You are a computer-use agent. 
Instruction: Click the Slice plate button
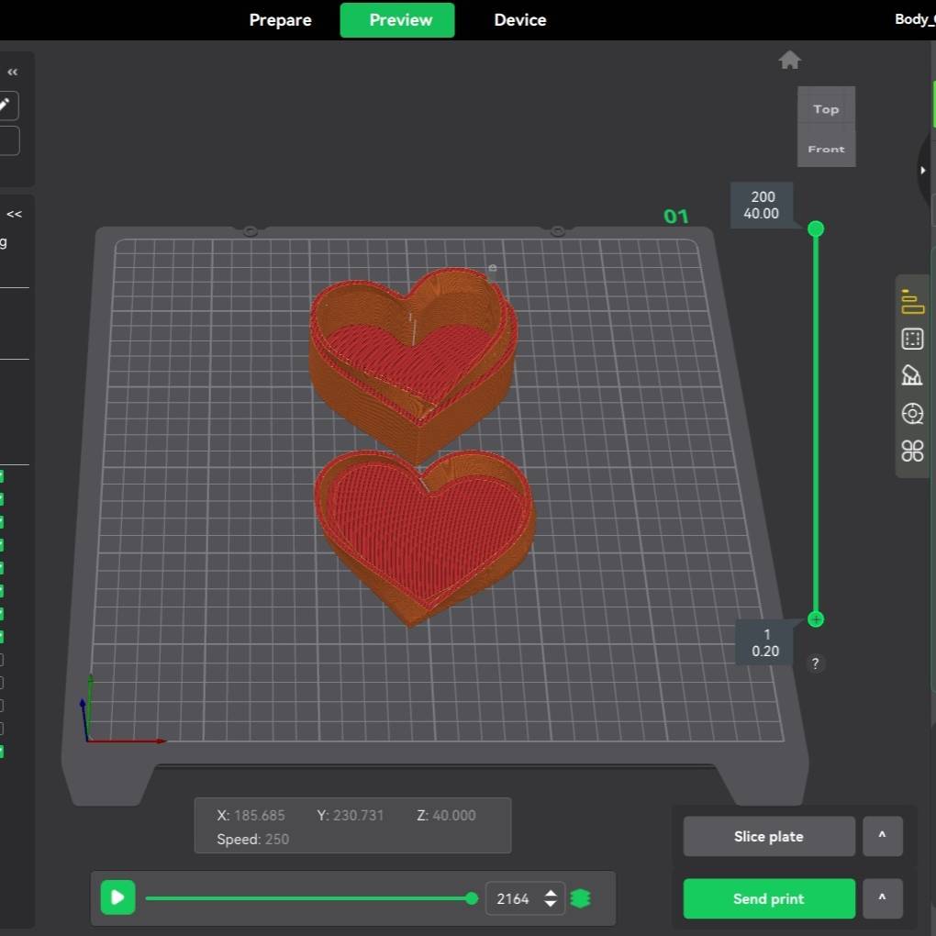(x=769, y=836)
